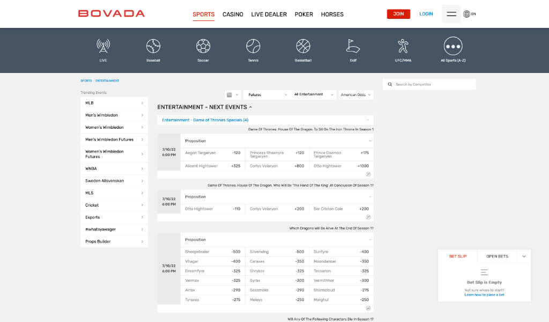The width and height of the screenshot is (549, 322).
Task: Open the hamburger menu icon
Action: 451,14
